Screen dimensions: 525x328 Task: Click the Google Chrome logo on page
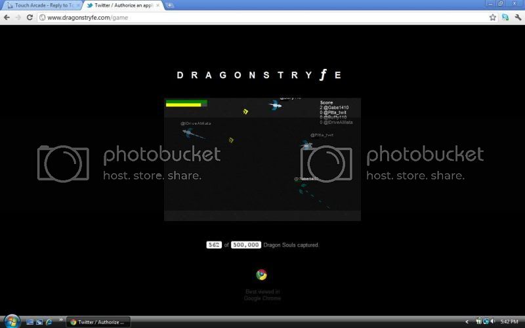(x=261, y=275)
